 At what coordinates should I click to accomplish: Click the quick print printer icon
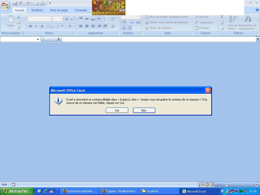click(x=43, y=3)
